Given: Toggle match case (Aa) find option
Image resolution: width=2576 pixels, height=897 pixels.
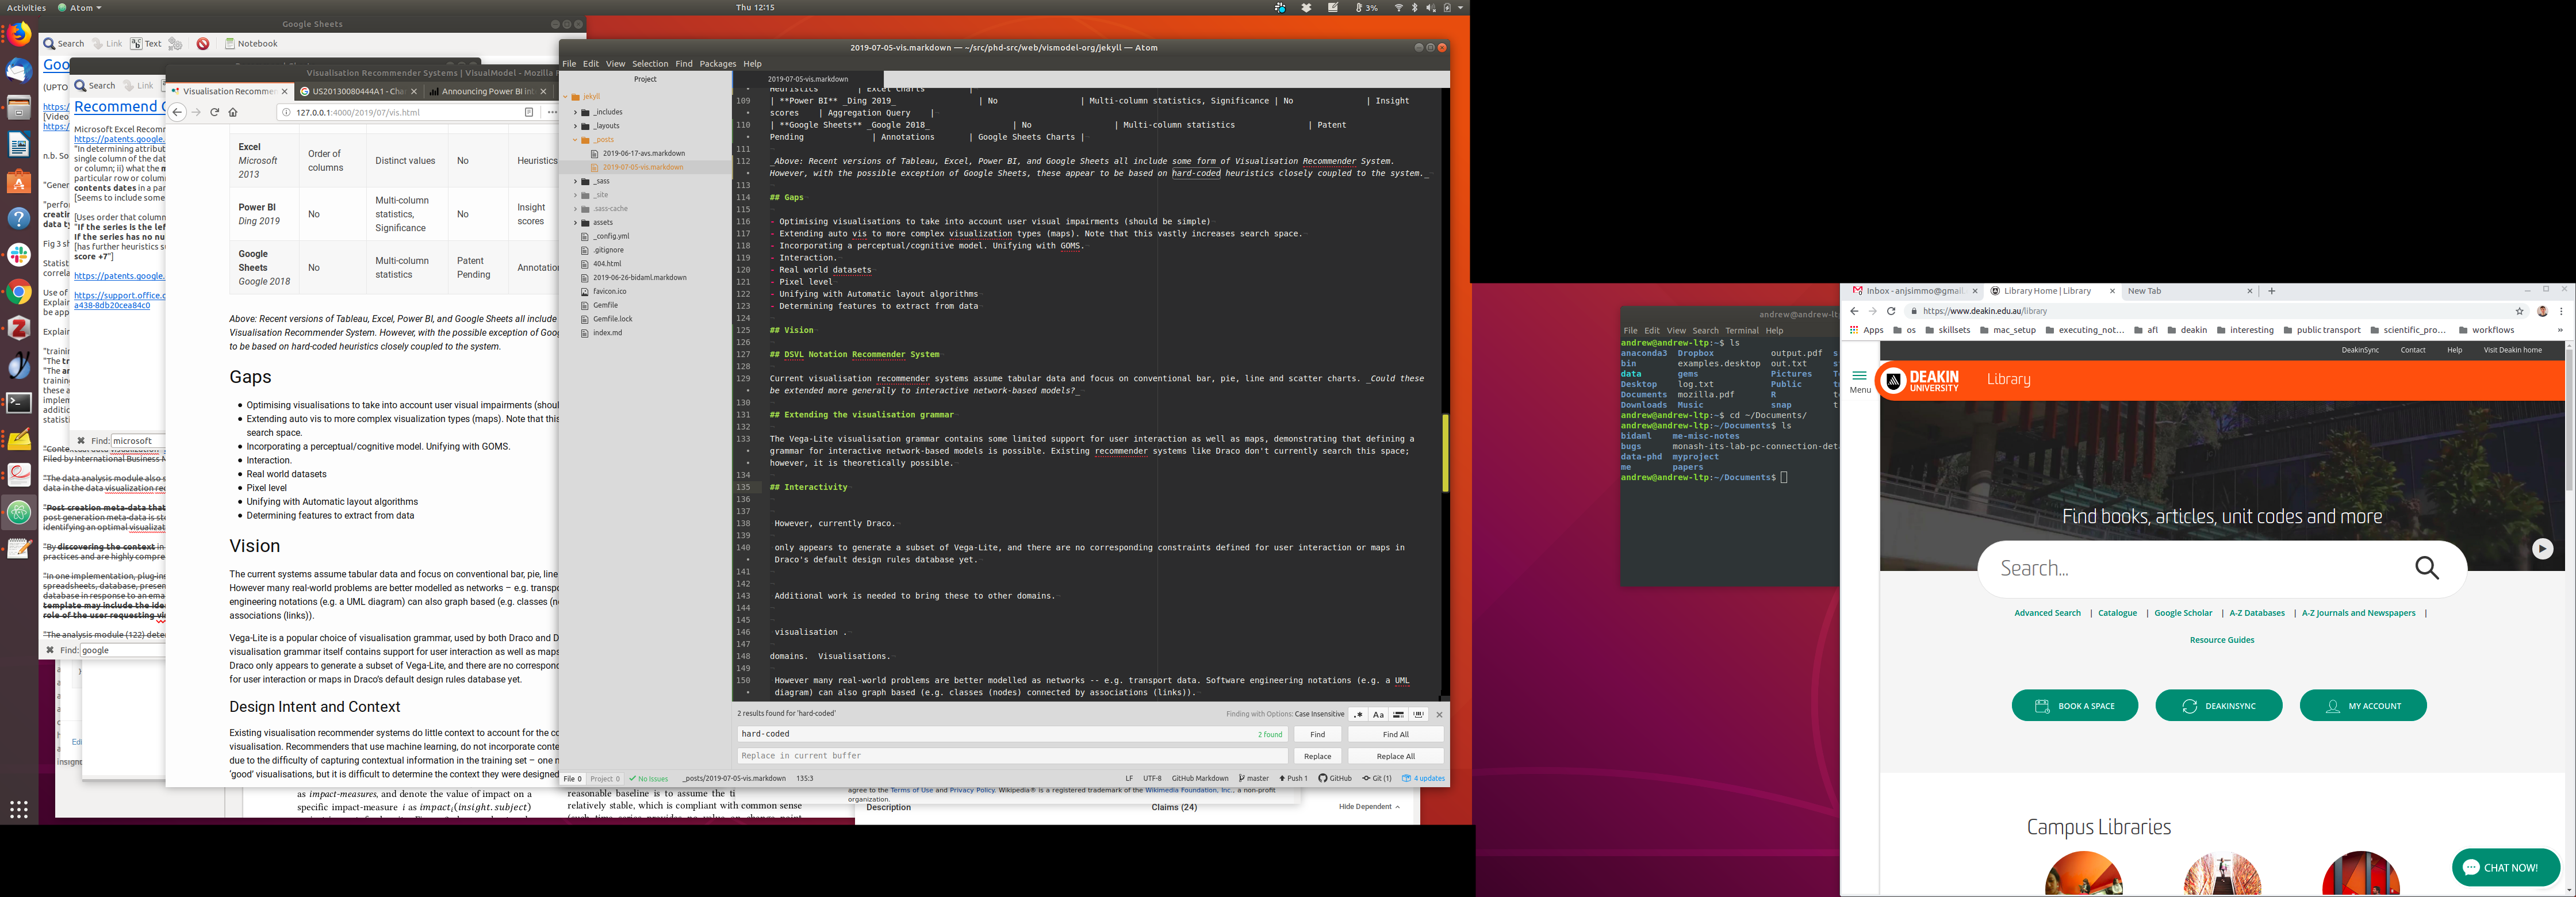Looking at the screenshot, I should tap(1378, 715).
